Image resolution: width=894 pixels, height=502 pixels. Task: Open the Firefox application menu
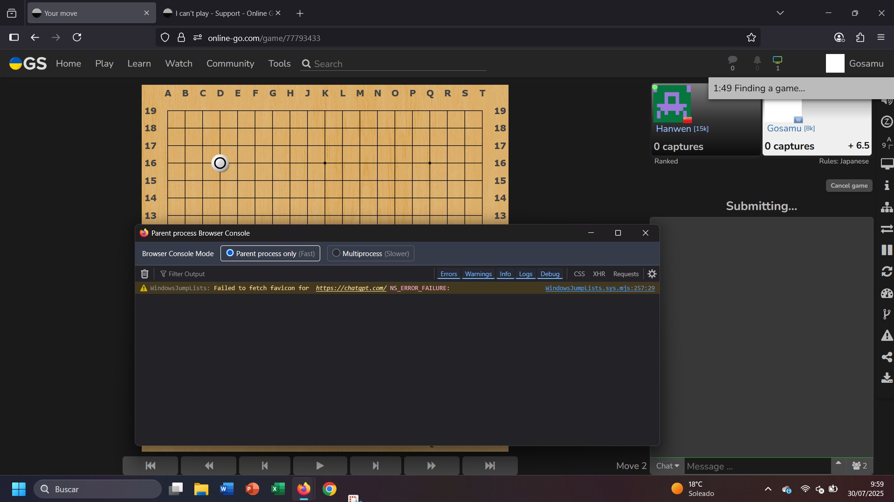pyautogui.click(x=881, y=38)
